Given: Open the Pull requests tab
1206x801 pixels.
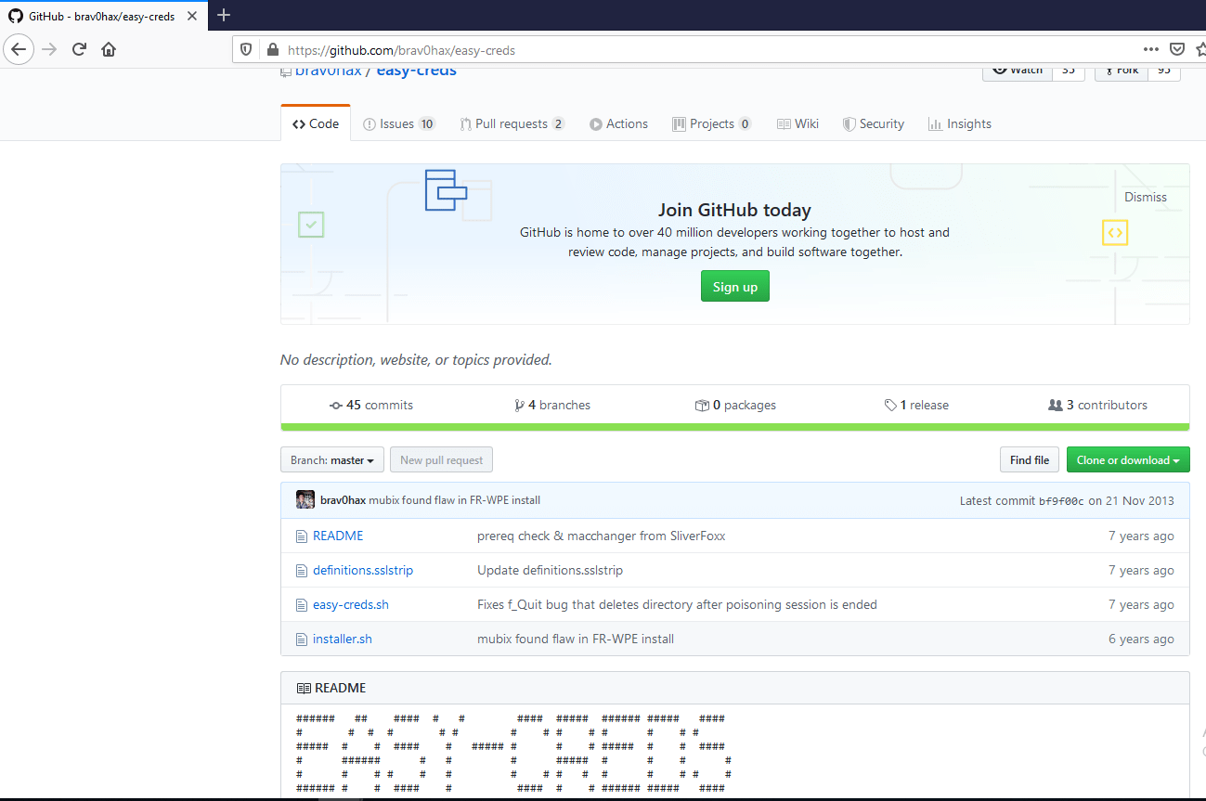Looking at the screenshot, I should 512,123.
